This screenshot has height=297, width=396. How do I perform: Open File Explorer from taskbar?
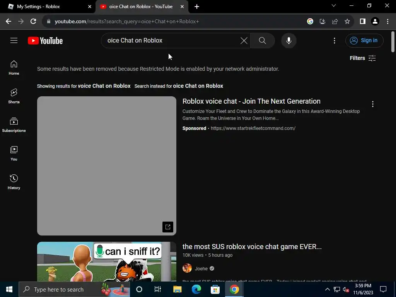[177, 289]
